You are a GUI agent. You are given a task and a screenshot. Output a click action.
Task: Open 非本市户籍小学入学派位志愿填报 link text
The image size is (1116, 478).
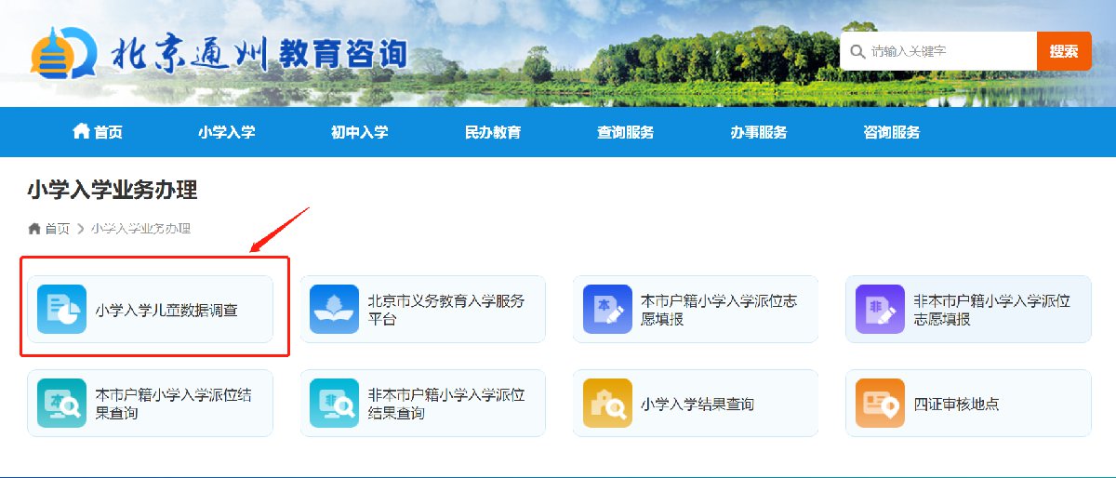tap(992, 310)
